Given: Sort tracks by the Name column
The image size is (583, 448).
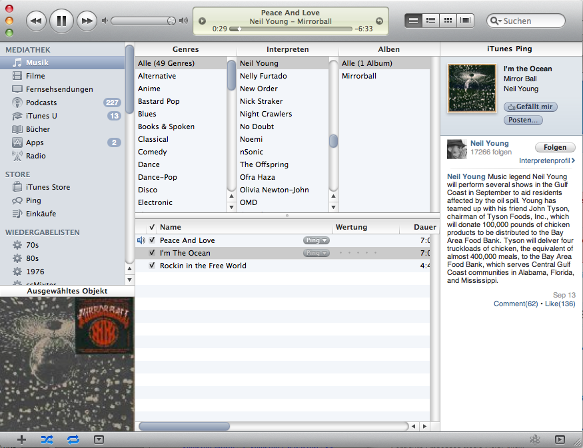Looking at the screenshot, I should pyautogui.click(x=245, y=227).
